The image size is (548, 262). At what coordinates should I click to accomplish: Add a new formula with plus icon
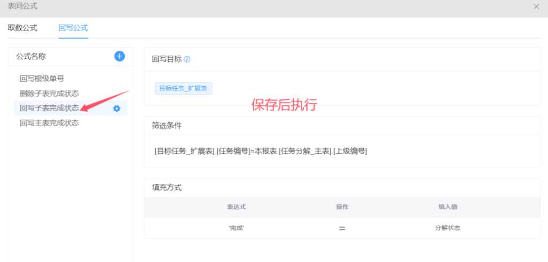(119, 56)
